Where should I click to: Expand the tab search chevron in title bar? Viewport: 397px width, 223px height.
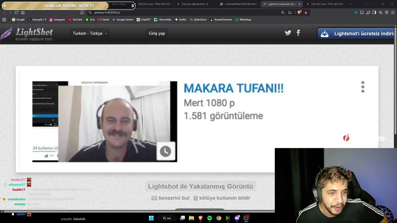(x=366, y=4)
